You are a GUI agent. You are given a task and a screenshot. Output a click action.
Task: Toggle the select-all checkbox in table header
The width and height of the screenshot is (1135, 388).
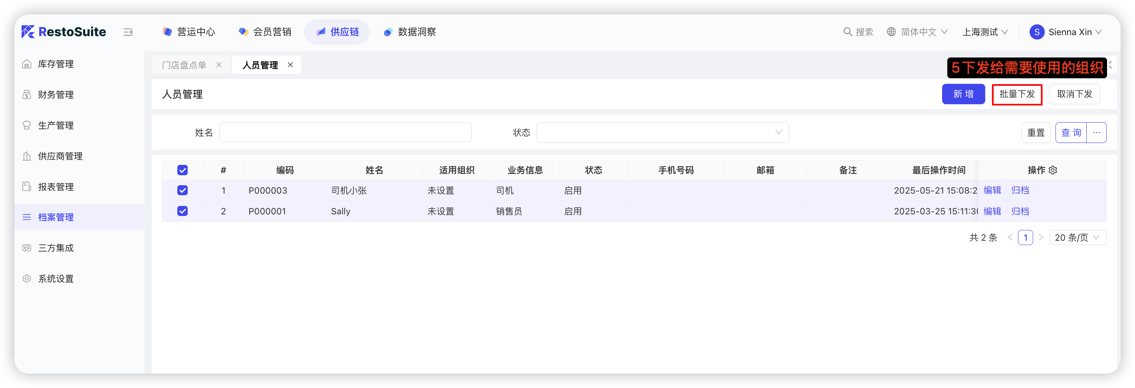[183, 170]
